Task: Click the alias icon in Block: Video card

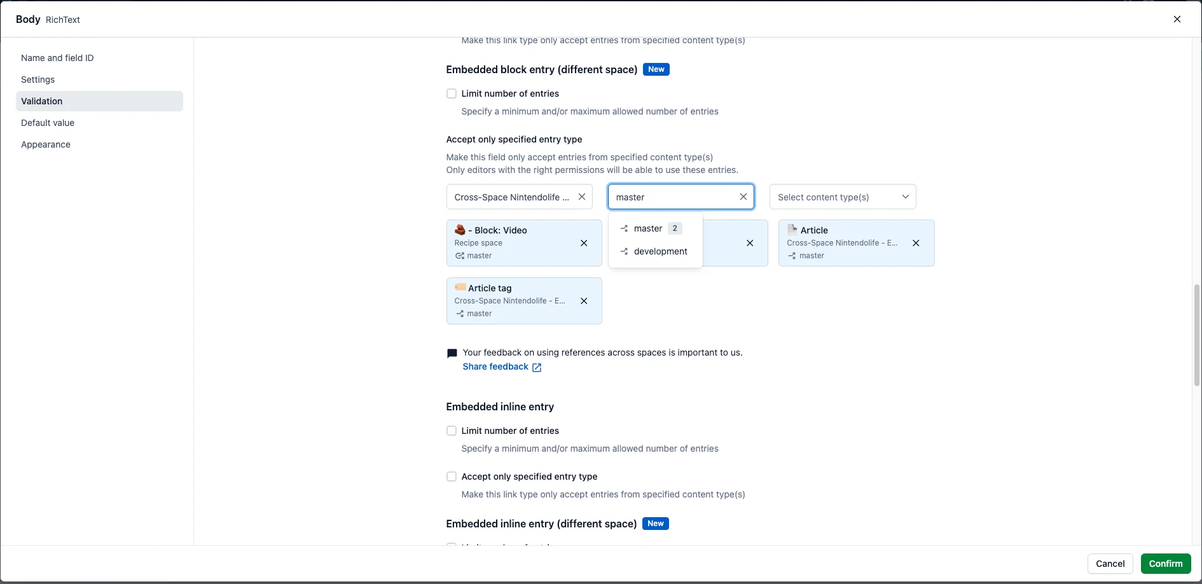Action: pos(459,256)
